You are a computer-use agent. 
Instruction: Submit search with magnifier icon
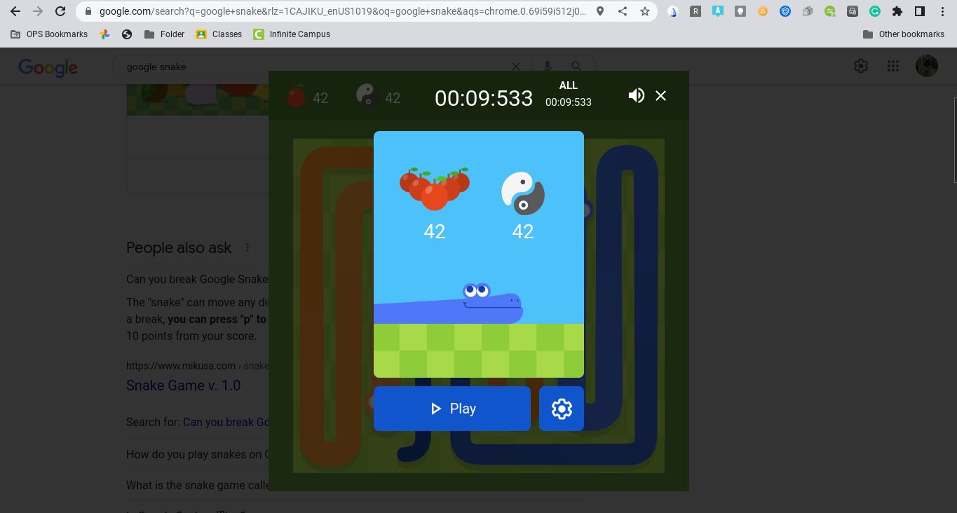[x=576, y=67]
